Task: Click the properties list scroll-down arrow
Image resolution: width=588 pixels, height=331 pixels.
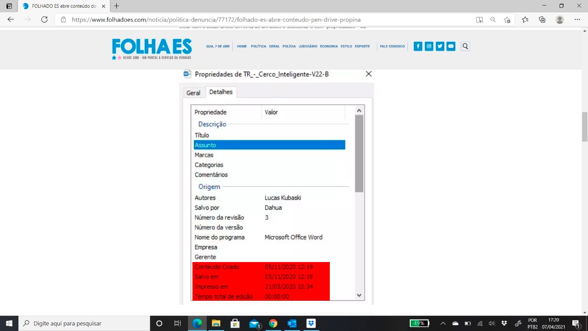Action: click(359, 296)
